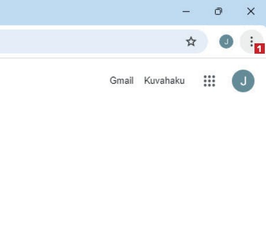Add current page to bookmarks
The width and height of the screenshot is (266, 246).
(191, 42)
